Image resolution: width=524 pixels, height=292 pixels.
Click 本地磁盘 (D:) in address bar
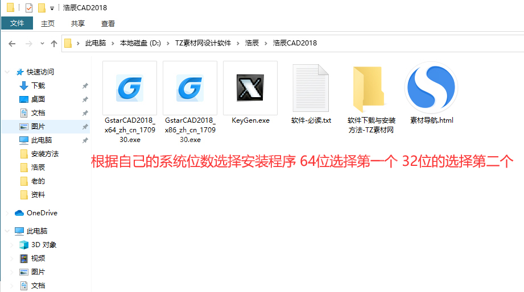click(141, 43)
